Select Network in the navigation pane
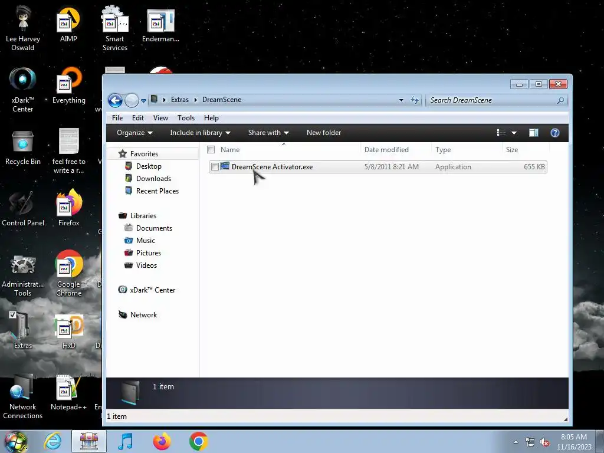Screen dimensions: 604x453 (144, 315)
